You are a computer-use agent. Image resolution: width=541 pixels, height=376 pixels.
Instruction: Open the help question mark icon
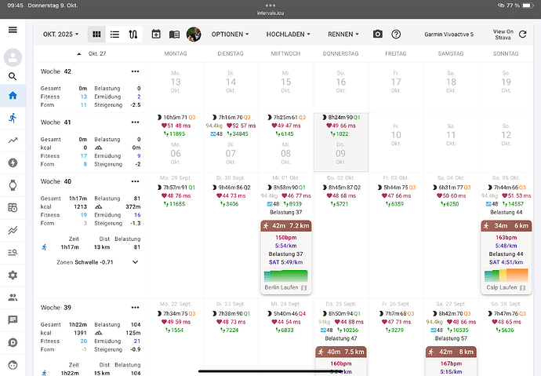[x=396, y=35]
